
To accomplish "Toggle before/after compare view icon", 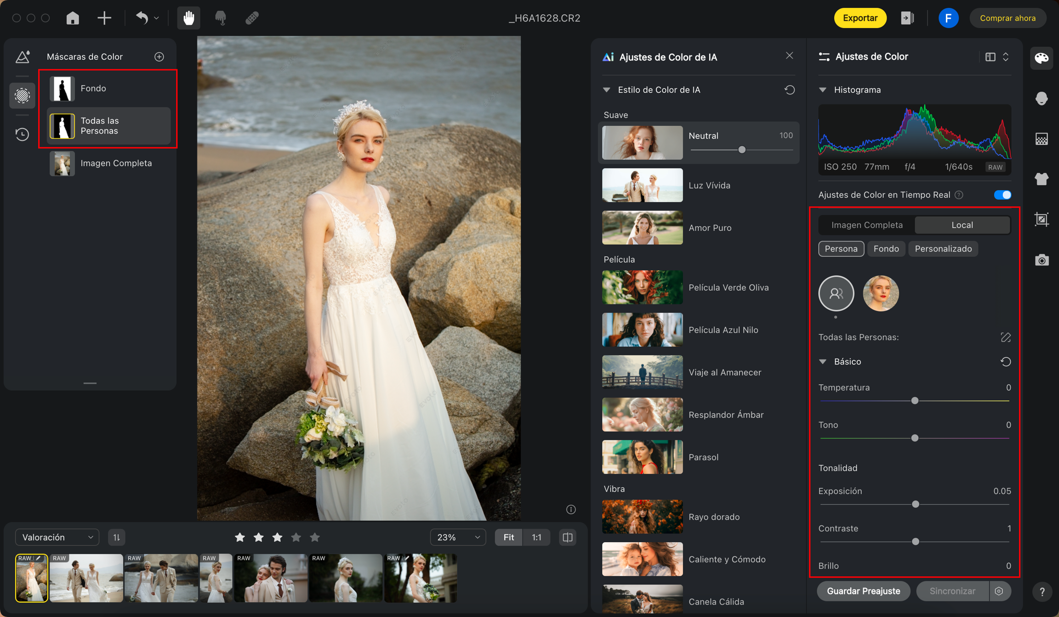I will pos(567,537).
